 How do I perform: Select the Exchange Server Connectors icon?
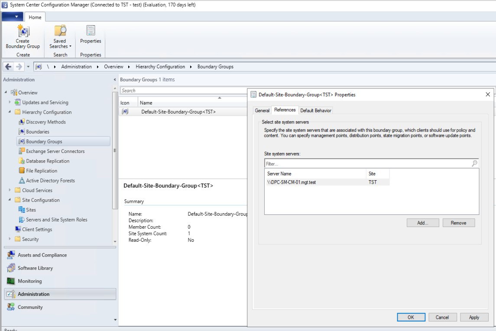click(x=22, y=151)
